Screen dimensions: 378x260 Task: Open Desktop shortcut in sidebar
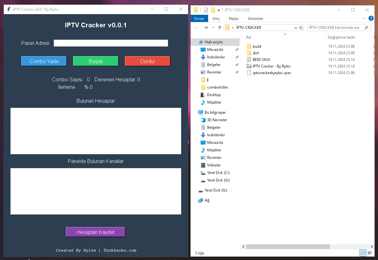214,95
